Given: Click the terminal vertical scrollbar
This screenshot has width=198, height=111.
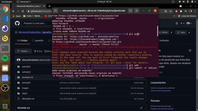Looking at the screenshot, I should pyautogui.click(x=157, y=31).
